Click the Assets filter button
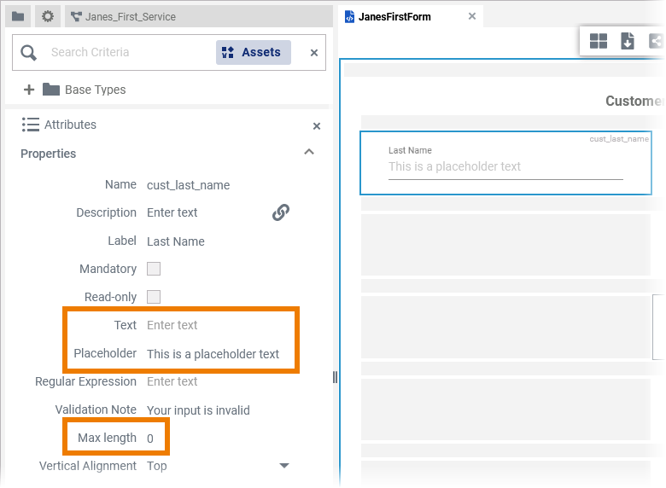This screenshot has height=488, width=666. click(x=253, y=52)
